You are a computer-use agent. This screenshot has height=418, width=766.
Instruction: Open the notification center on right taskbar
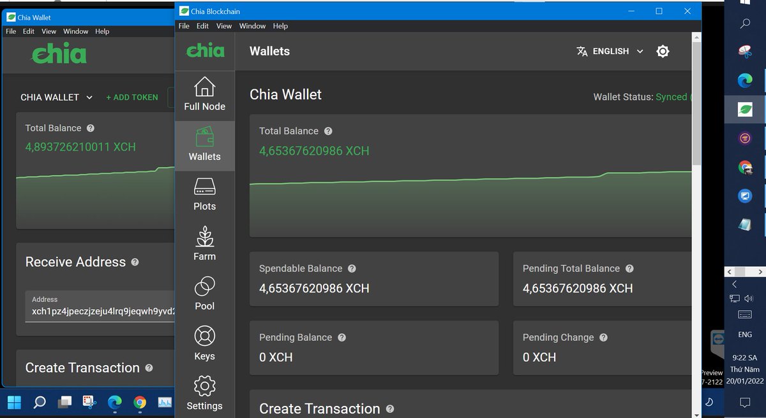pos(745,402)
